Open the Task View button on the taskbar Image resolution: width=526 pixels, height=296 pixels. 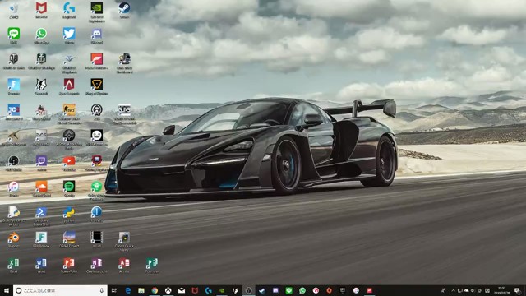pos(113,290)
